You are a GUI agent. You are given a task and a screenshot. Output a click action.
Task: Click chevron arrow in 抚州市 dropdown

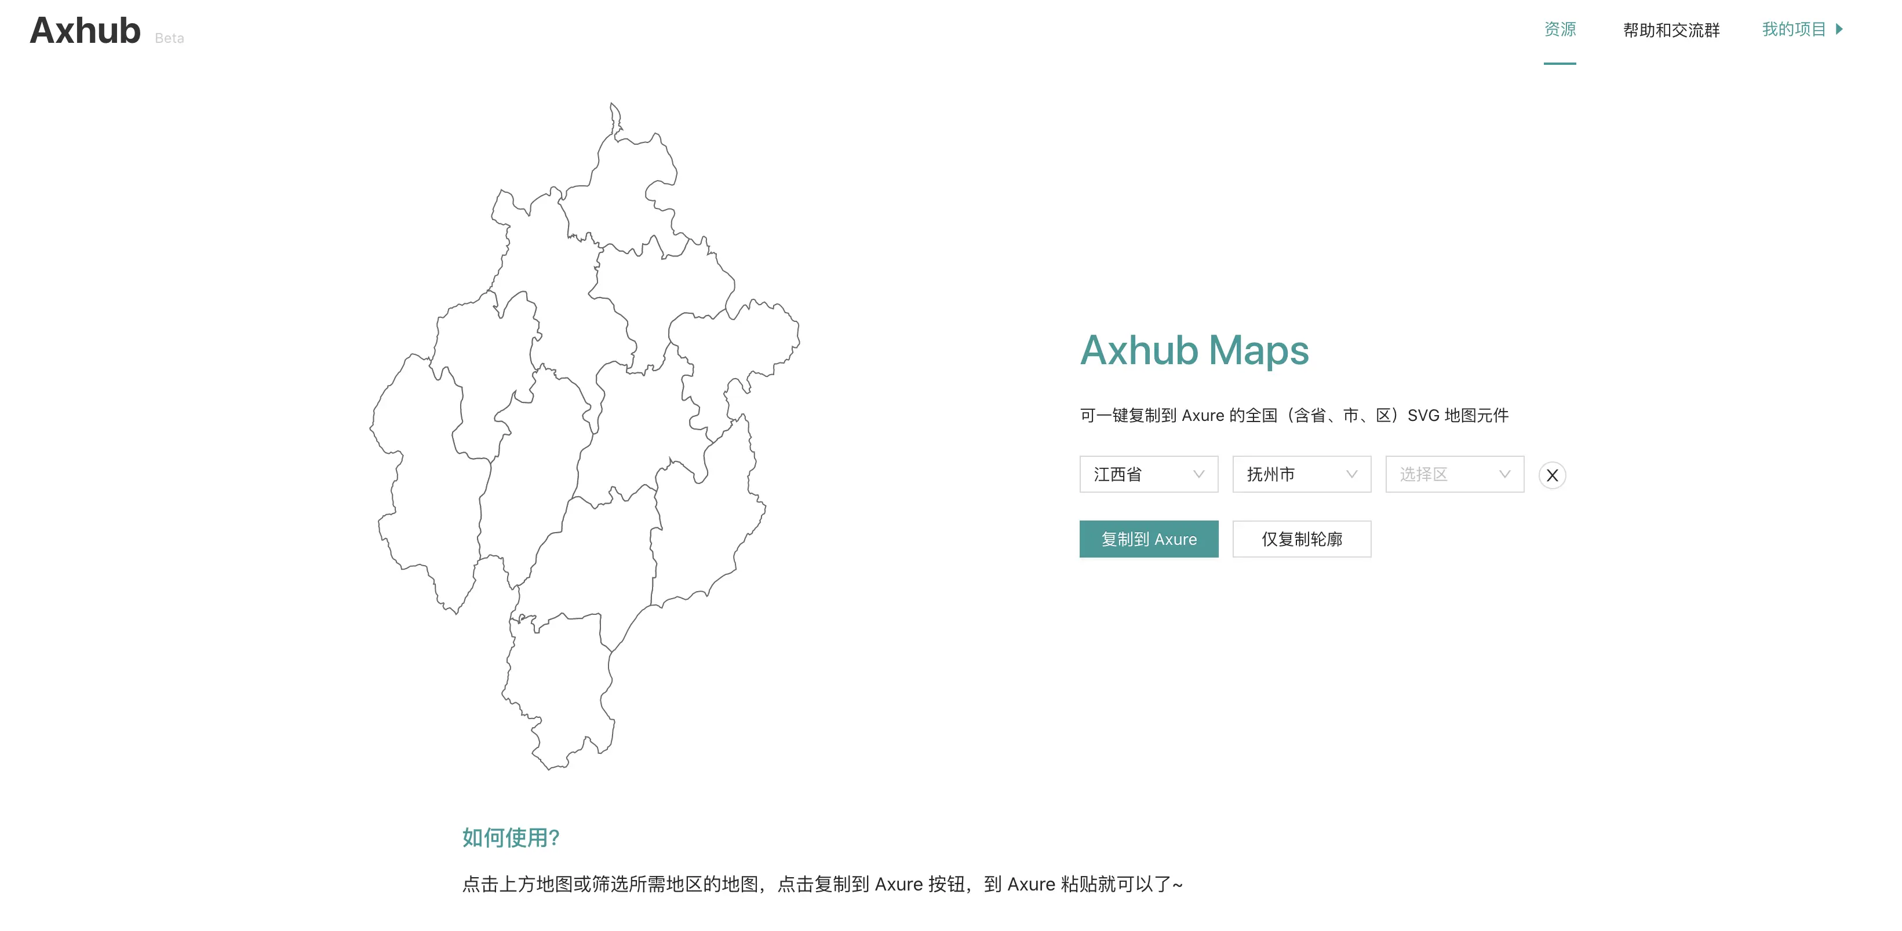click(x=1351, y=474)
